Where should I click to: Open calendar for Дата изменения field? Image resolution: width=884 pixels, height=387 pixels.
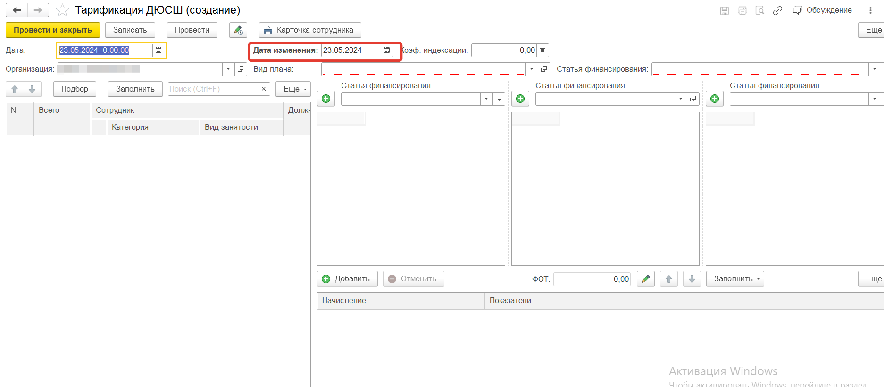387,50
